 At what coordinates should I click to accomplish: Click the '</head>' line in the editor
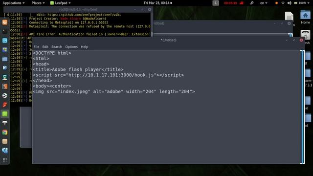43,80
